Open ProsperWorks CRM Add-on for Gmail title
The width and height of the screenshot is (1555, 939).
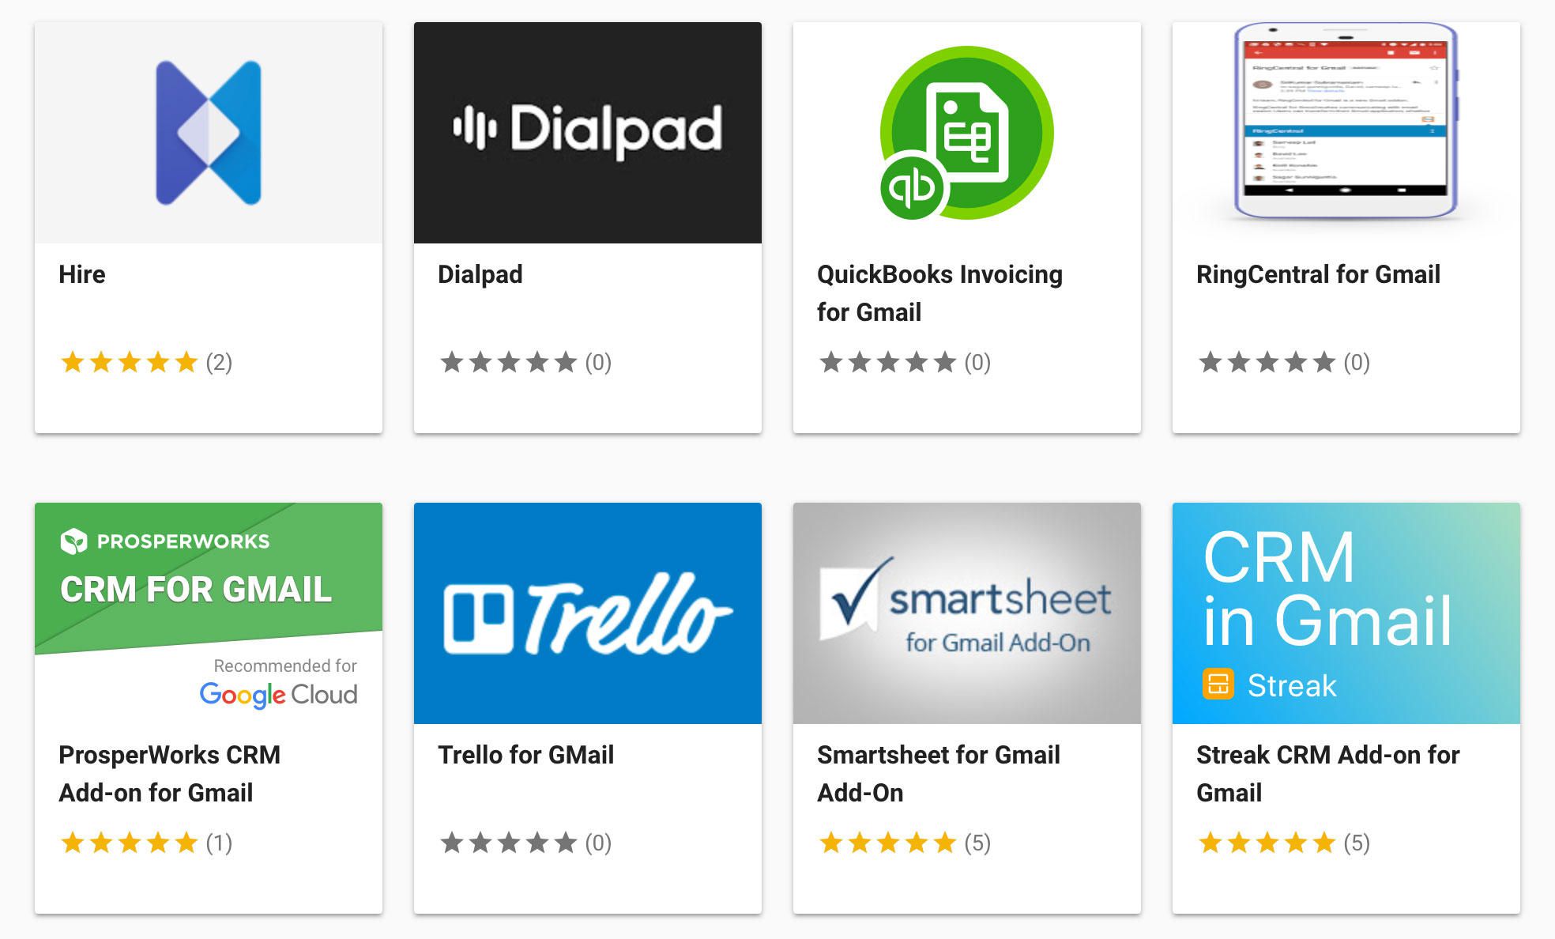click(169, 774)
